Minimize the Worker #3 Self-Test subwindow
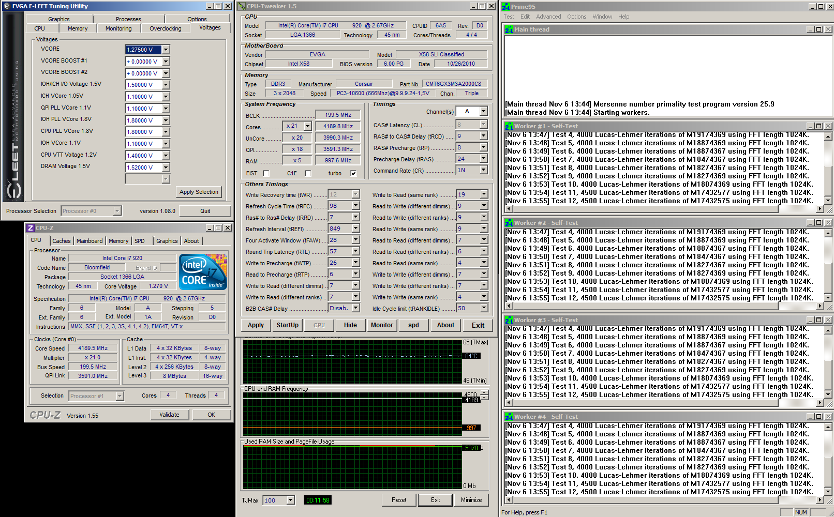 click(x=810, y=320)
